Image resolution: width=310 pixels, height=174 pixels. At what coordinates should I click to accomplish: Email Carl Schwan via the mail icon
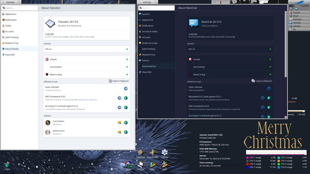point(120,123)
